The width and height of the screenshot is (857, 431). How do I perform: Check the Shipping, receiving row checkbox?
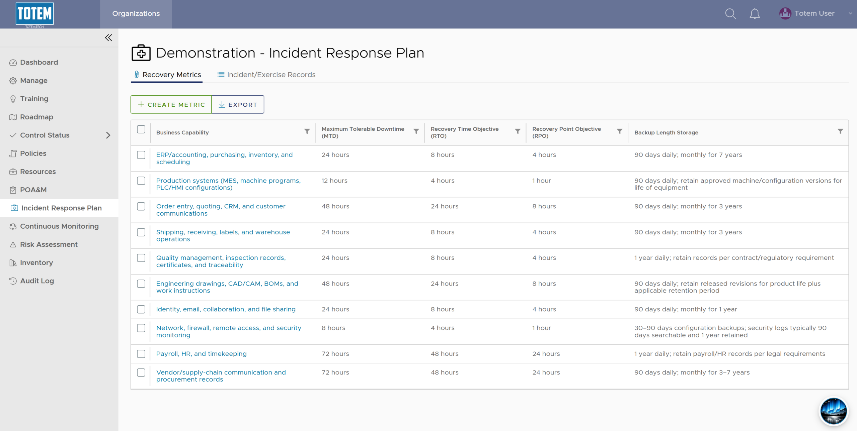coord(141,232)
